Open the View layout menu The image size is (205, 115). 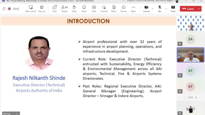(x=94, y=9)
